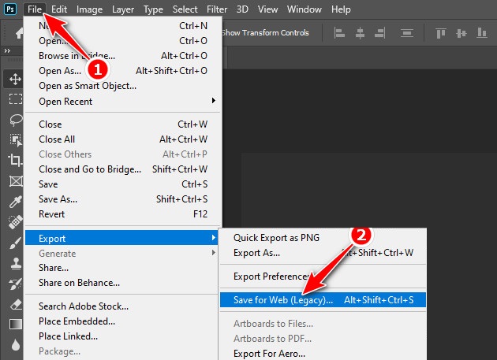This screenshot has height=360, width=497.
Task: Select the Eraser tool
Action: [16, 305]
